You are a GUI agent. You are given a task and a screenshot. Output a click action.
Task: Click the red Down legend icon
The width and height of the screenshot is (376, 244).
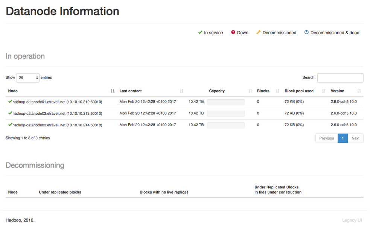point(233,32)
